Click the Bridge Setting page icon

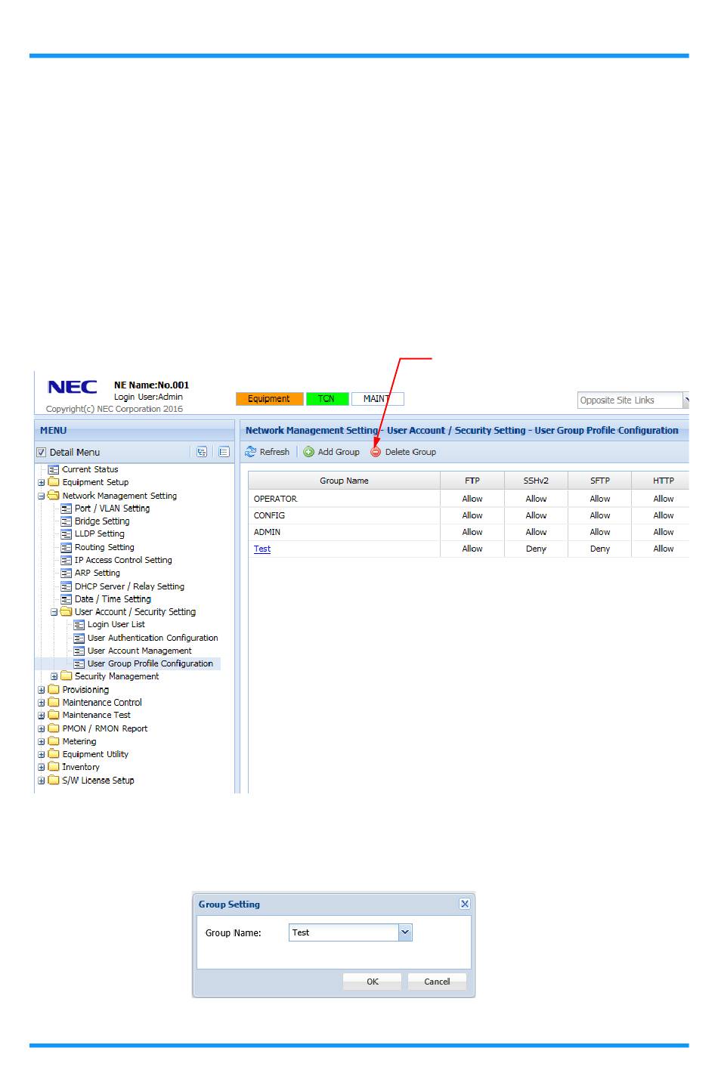pos(67,521)
